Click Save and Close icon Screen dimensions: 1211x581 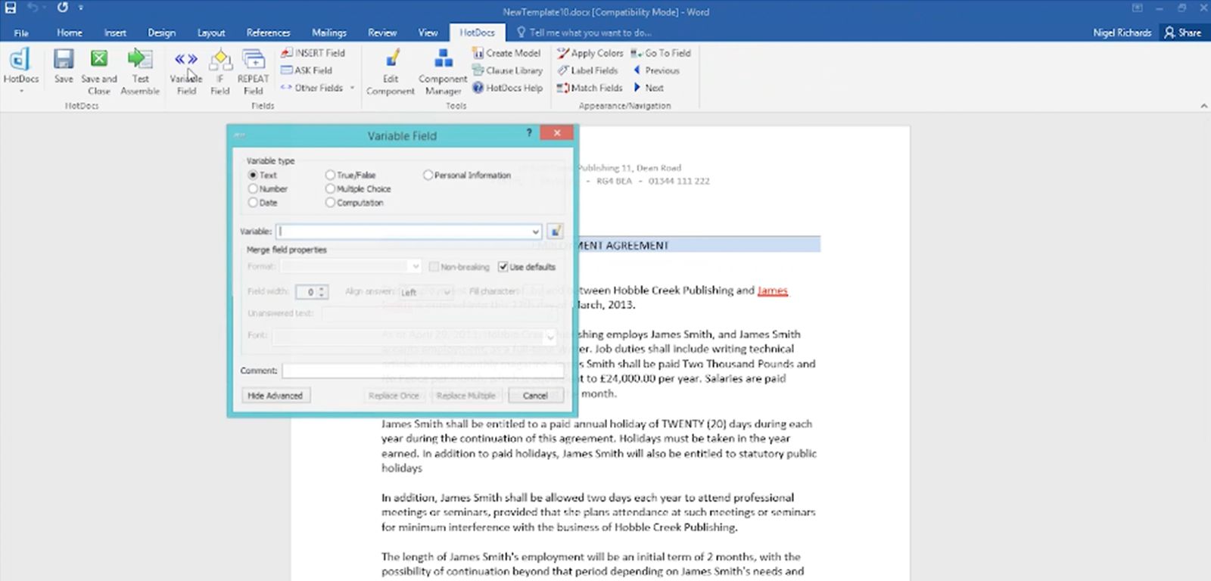click(99, 71)
